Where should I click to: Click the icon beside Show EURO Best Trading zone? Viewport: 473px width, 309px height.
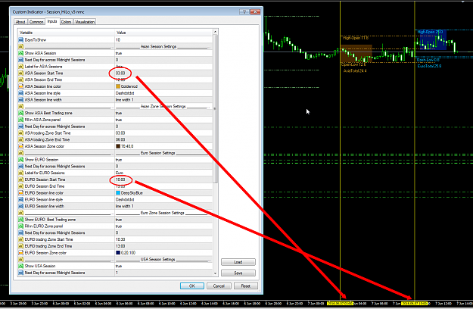[21, 220]
